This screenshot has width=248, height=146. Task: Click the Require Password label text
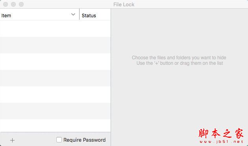pos(85,140)
